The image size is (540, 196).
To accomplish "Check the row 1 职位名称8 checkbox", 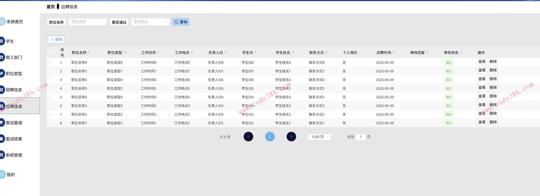I will (x=50, y=63).
